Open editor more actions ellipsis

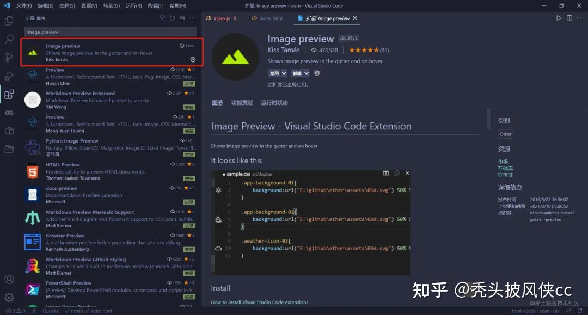tap(579, 18)
